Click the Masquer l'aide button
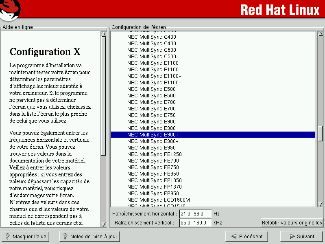This screenshot has height=244, width=325. 25,236
